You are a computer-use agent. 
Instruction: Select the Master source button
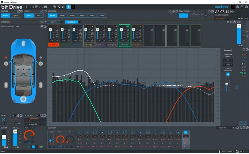(6, 16)
